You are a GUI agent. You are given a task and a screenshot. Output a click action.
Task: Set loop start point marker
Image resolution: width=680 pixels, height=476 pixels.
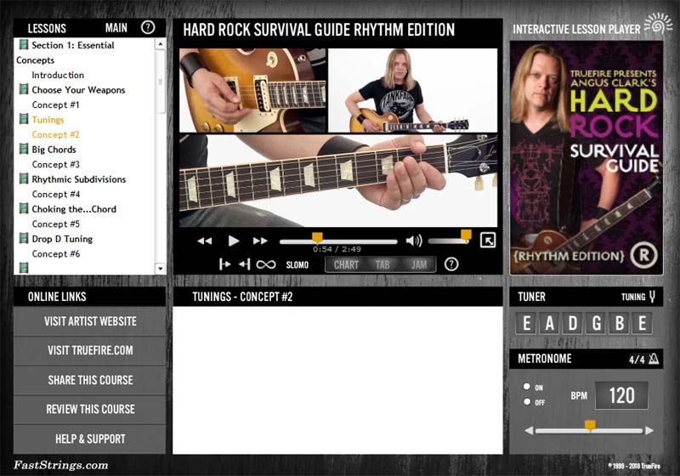[224, 264]
